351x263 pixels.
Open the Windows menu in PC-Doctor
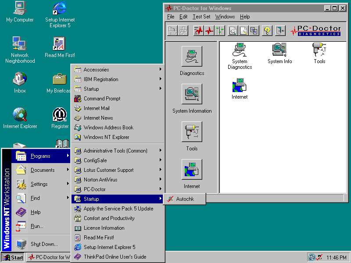click(225, 17)
